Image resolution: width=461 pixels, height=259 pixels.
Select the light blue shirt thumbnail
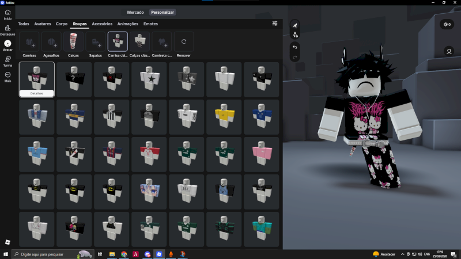tap(37, 154)
